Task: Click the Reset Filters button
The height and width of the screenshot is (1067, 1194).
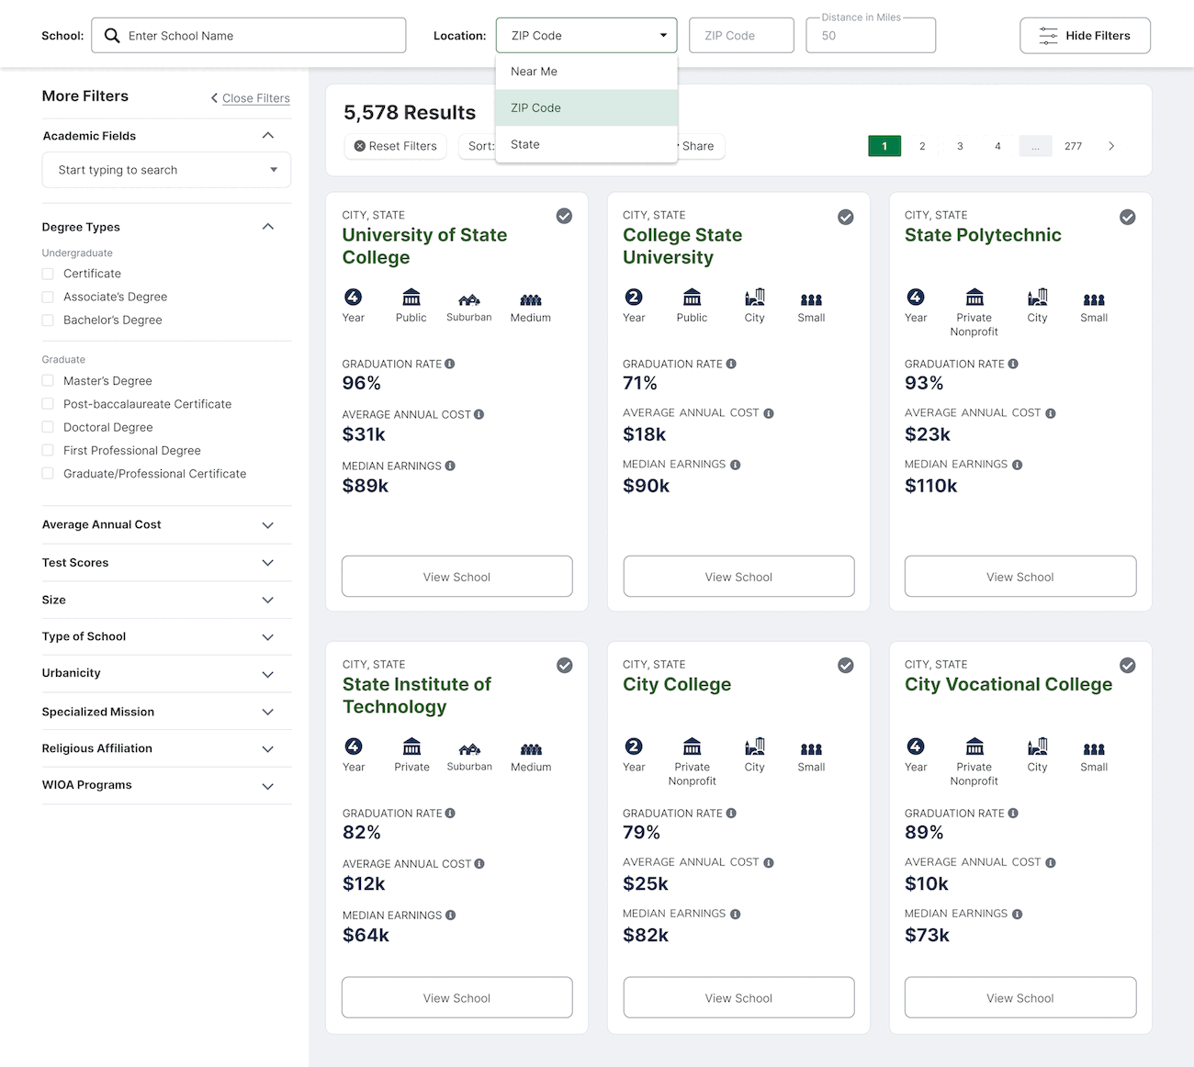Action: (396, 146)
